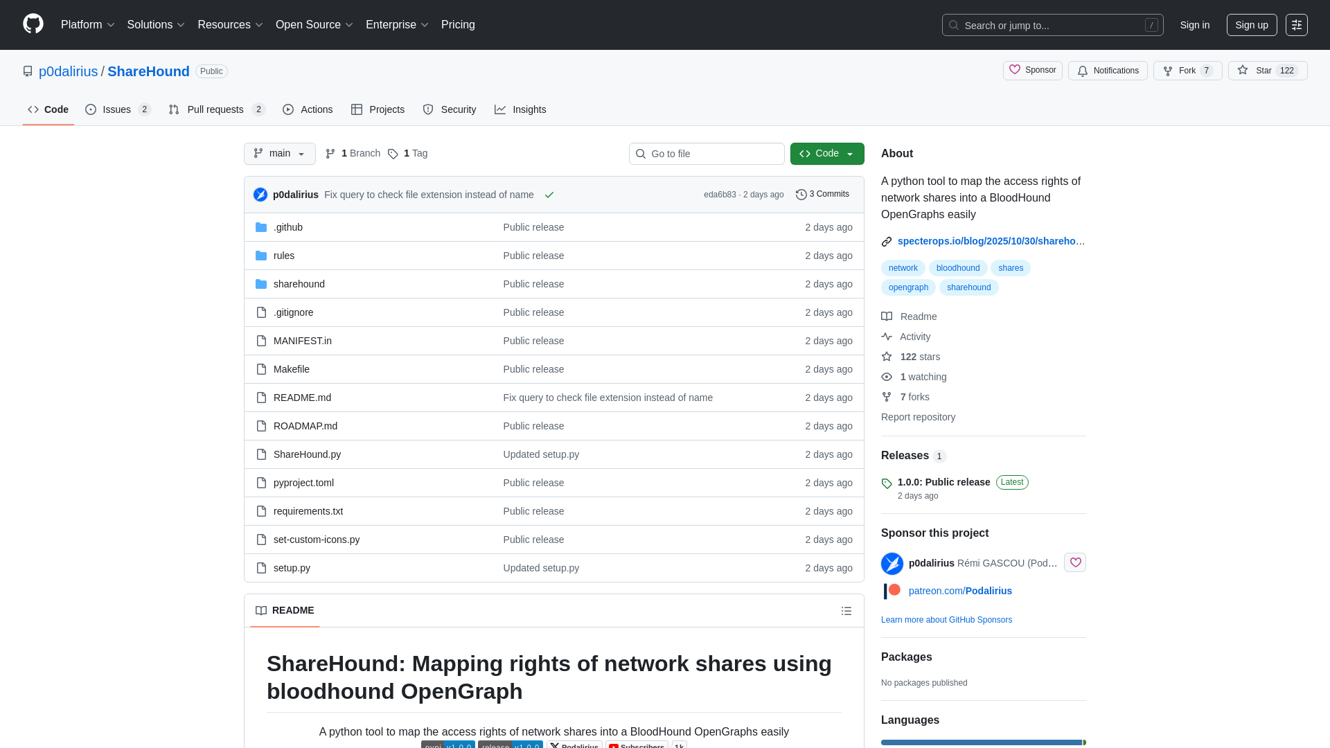
Task: Click the eye icon showing 1 watching
Action: pyautogui.click(x=887, y=377)
